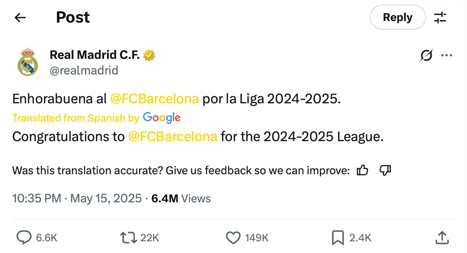Open the more options menu on the post
The width and height of the screenshot is (467, 253).
coord(446,56)
